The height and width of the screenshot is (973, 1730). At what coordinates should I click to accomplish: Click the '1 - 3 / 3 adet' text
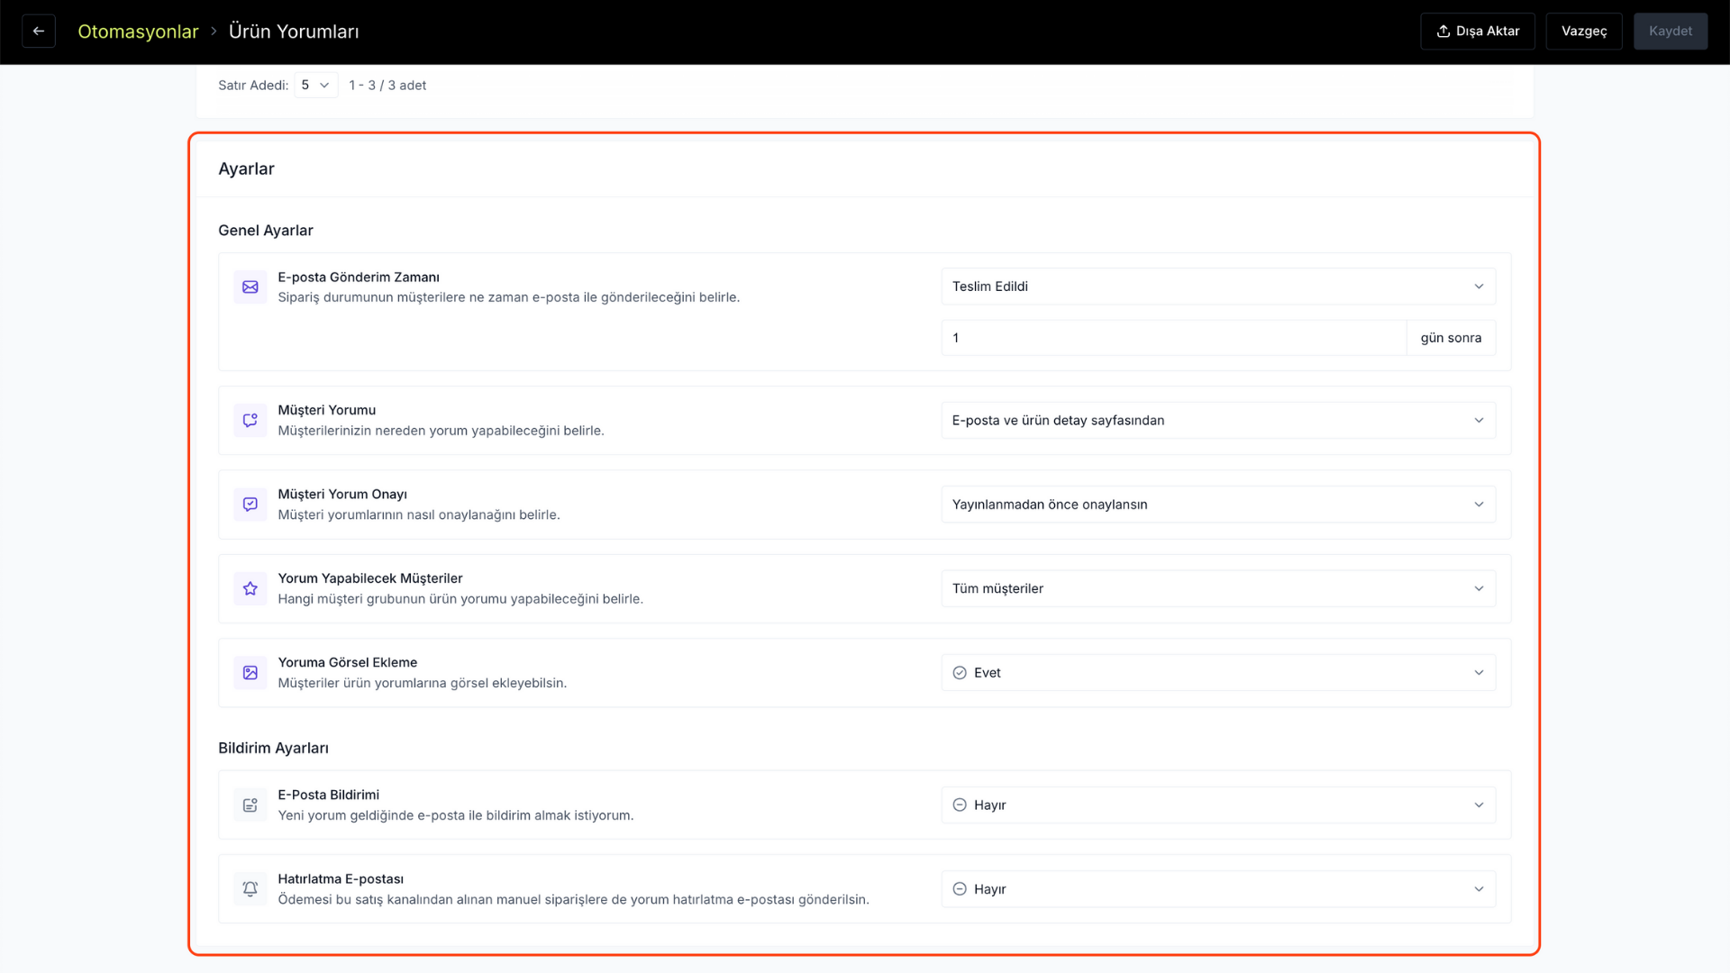coord(387,86)
